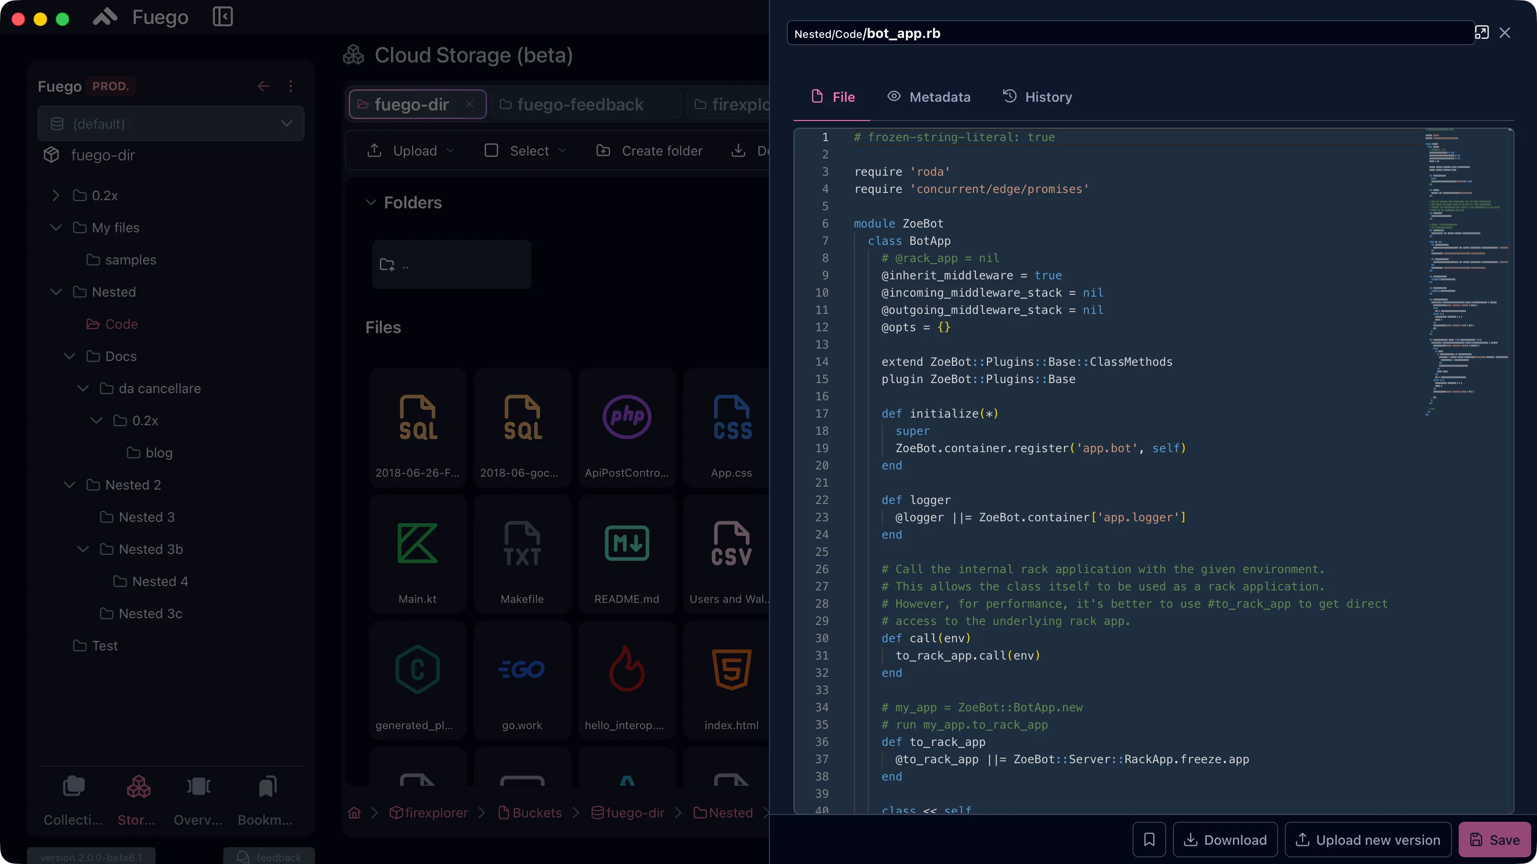
Task: Go to Buckets in breadcrumb
Action: (x=530, y=813)
